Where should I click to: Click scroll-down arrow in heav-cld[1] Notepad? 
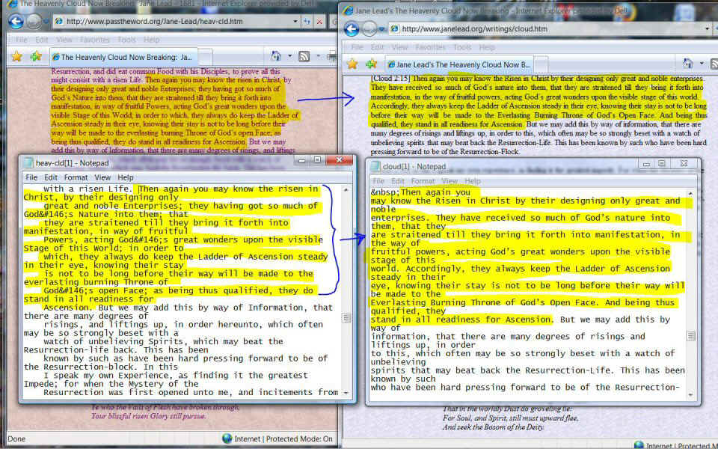[346, 393]
